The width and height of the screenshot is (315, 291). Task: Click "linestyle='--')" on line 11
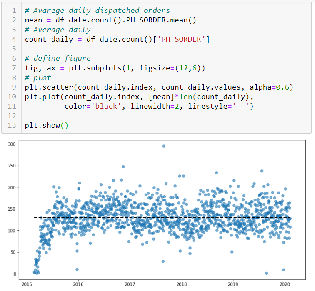point(221,106)
